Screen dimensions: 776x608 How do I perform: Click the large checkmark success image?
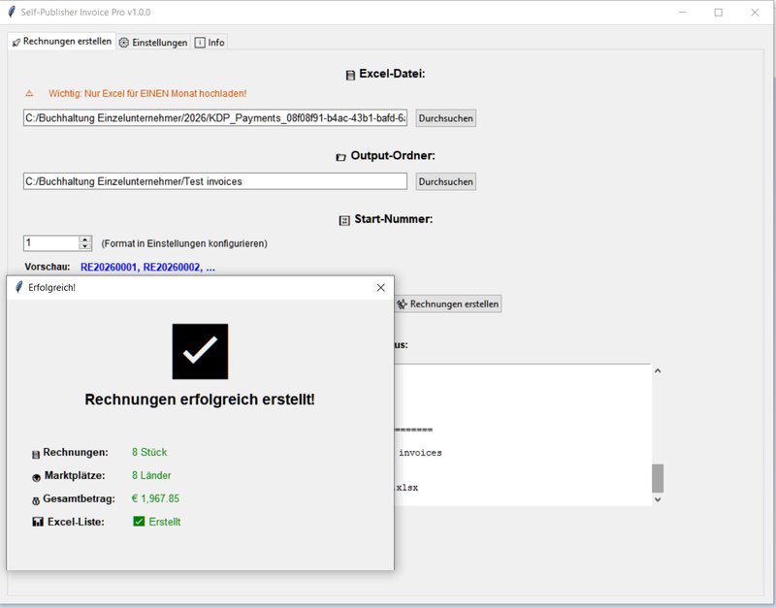click(200, 351)
